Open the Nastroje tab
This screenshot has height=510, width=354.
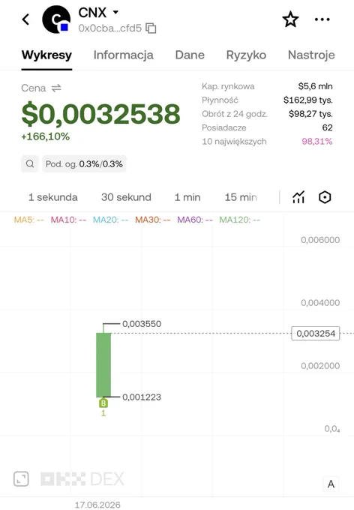(x=311, y=55)
